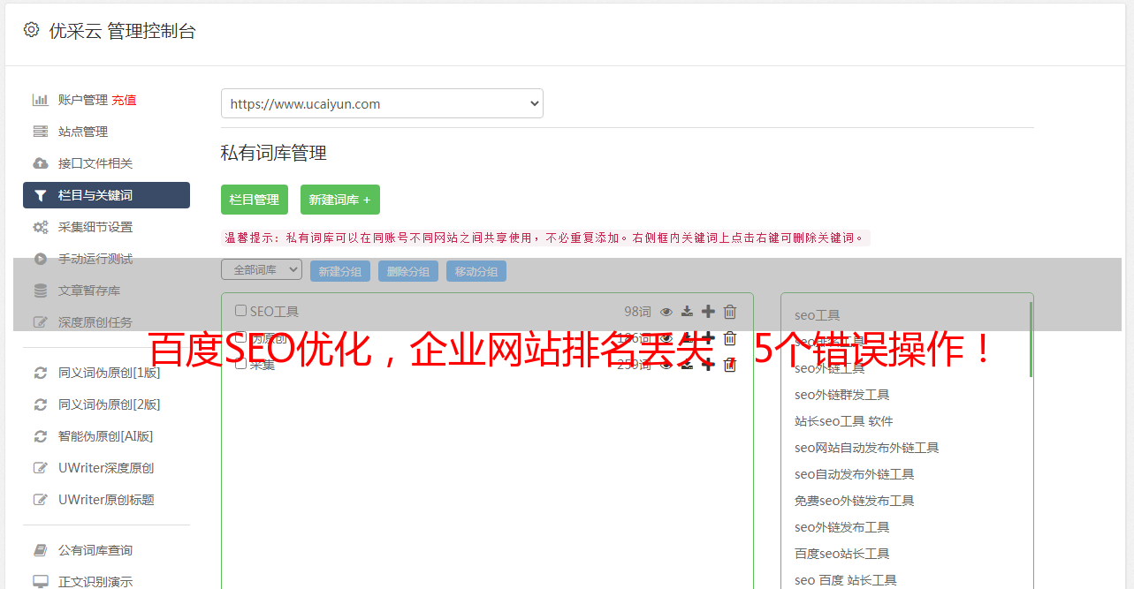Delete the 伪原创 word library
This screenshot has height=589, width=1134.
tap(730, 338)
